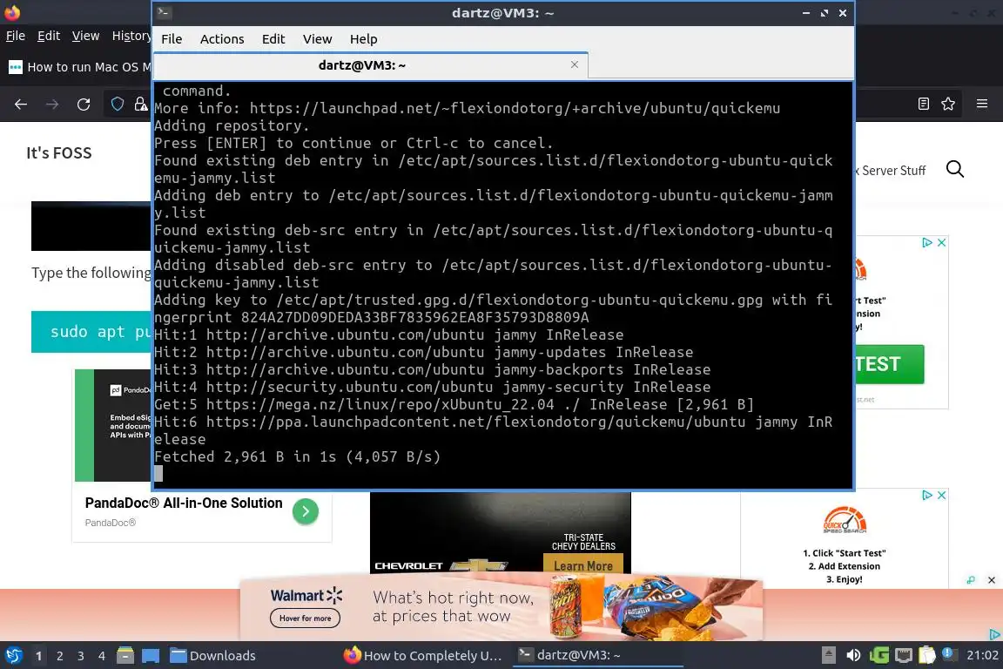Click Quick Speed Search gauge logo

[x=845, y=520]
